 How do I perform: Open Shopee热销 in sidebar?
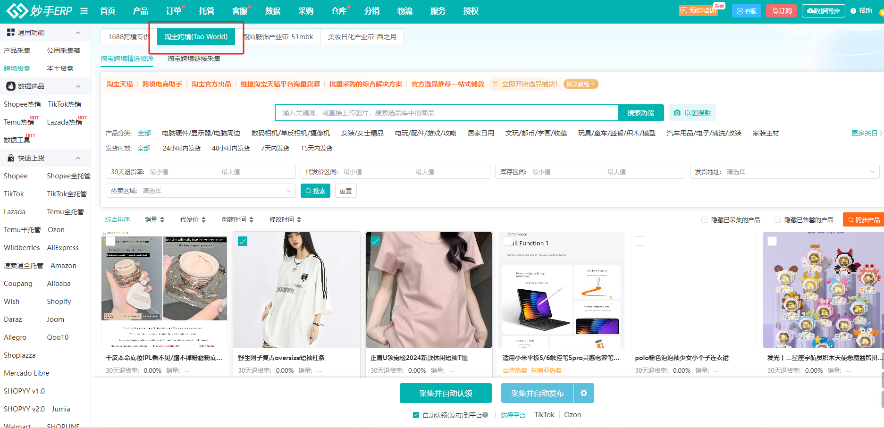(x=22, y=104)
